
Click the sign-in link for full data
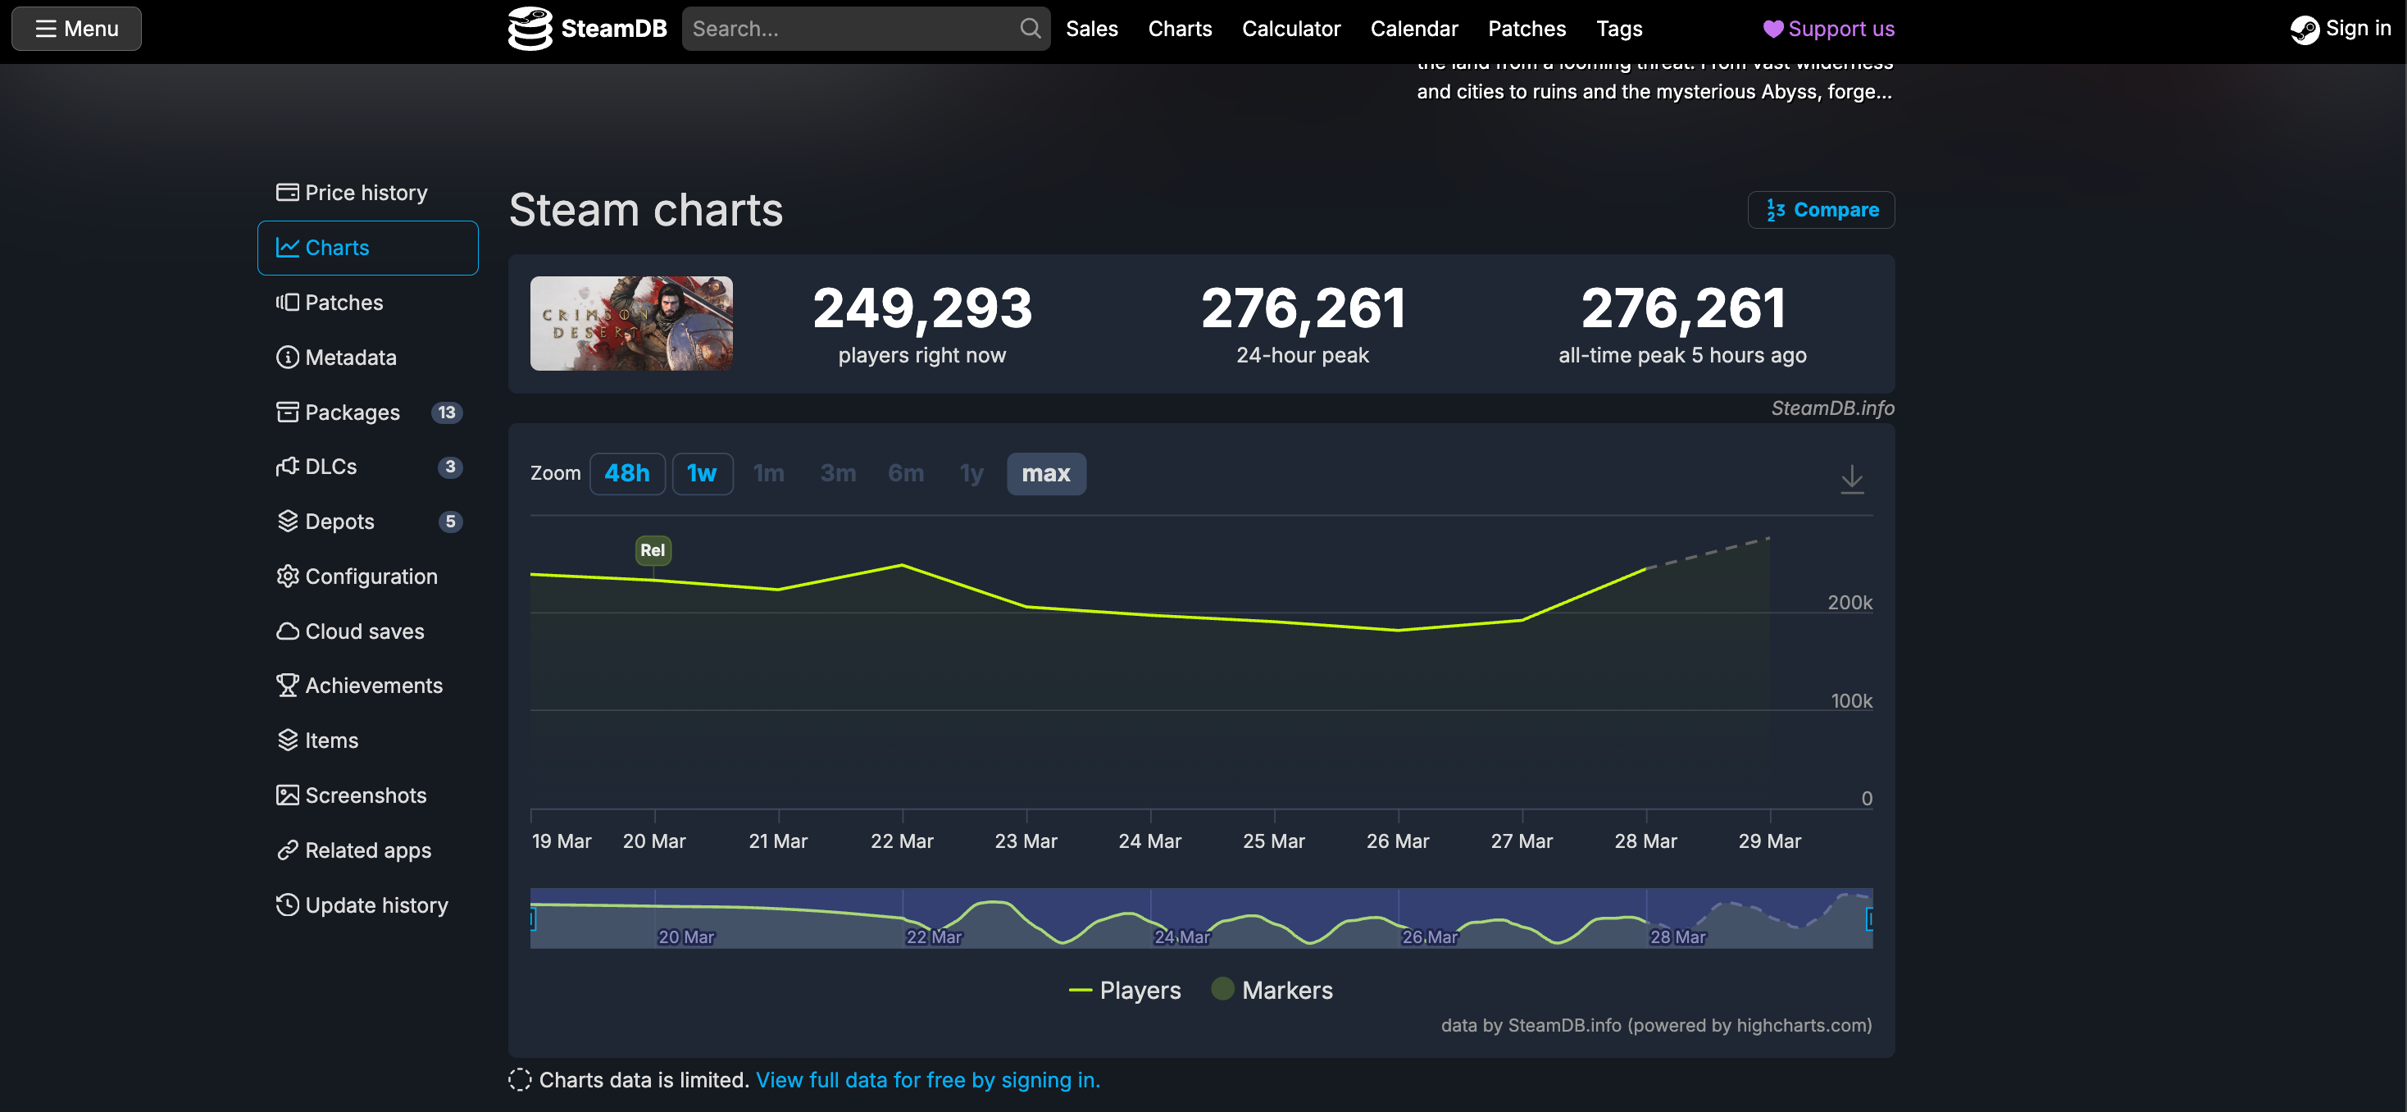927,1079
